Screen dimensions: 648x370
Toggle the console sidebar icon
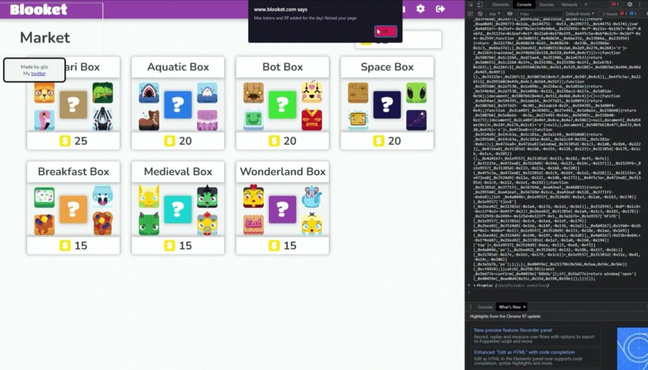click(470, 14)
